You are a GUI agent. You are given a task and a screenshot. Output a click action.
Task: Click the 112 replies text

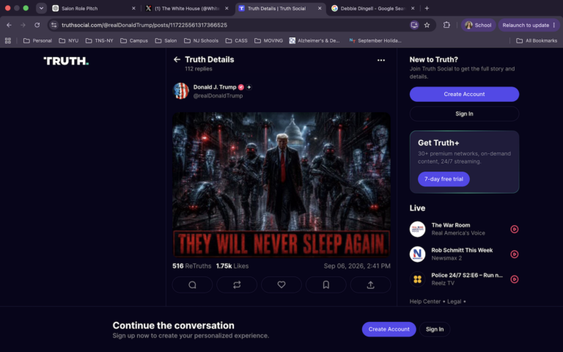[199, 69]
